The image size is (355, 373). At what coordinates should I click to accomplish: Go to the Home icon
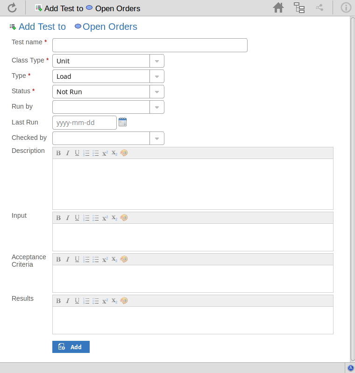pyautogui.click(x=278, y=7)
